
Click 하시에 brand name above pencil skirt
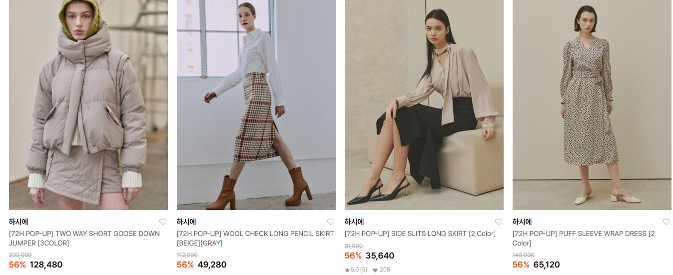[186, 222]
